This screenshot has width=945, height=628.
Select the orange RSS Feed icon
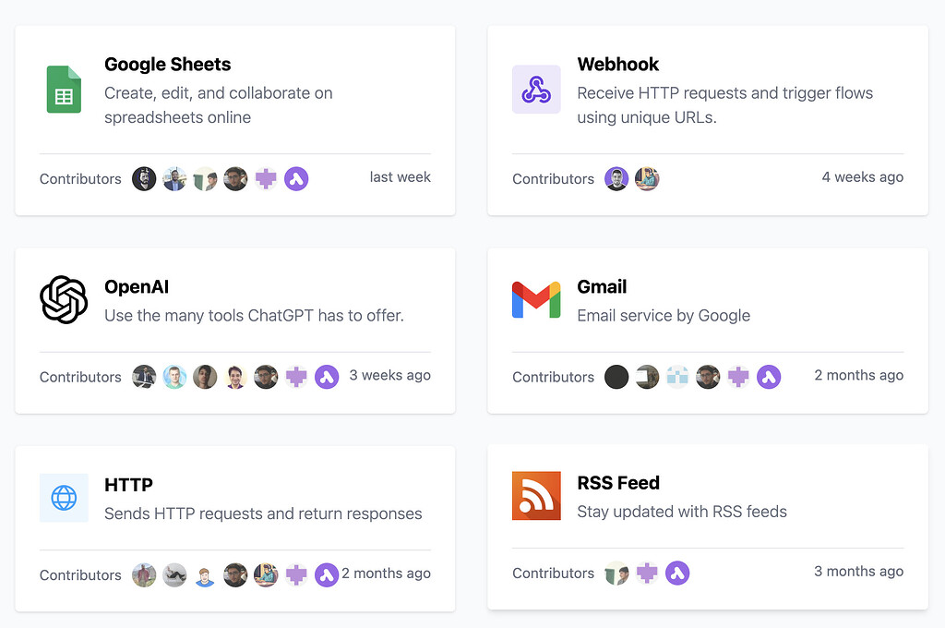point(536,496)
